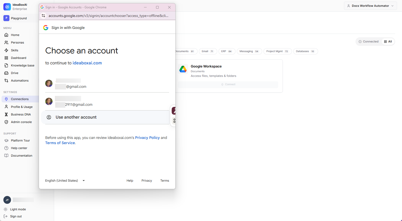Click the Connections plug icon
This screenshot has width=402, height=221.
click(x=6, y=99)
